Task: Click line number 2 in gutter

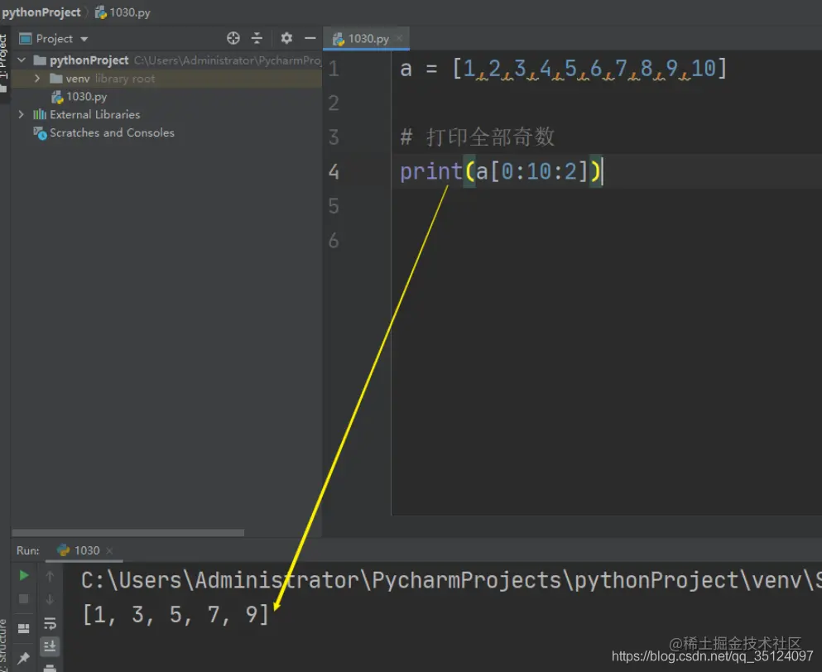Action: (x=334, y=103)
